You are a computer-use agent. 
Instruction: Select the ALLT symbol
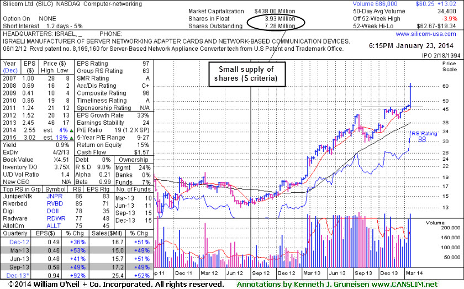click(53, 225)
